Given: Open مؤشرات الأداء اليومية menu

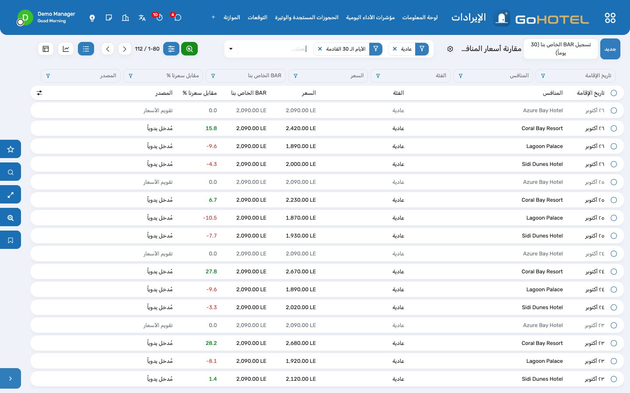Looking at the screenshot, I should pyautogui.click(x=370, y=17).
